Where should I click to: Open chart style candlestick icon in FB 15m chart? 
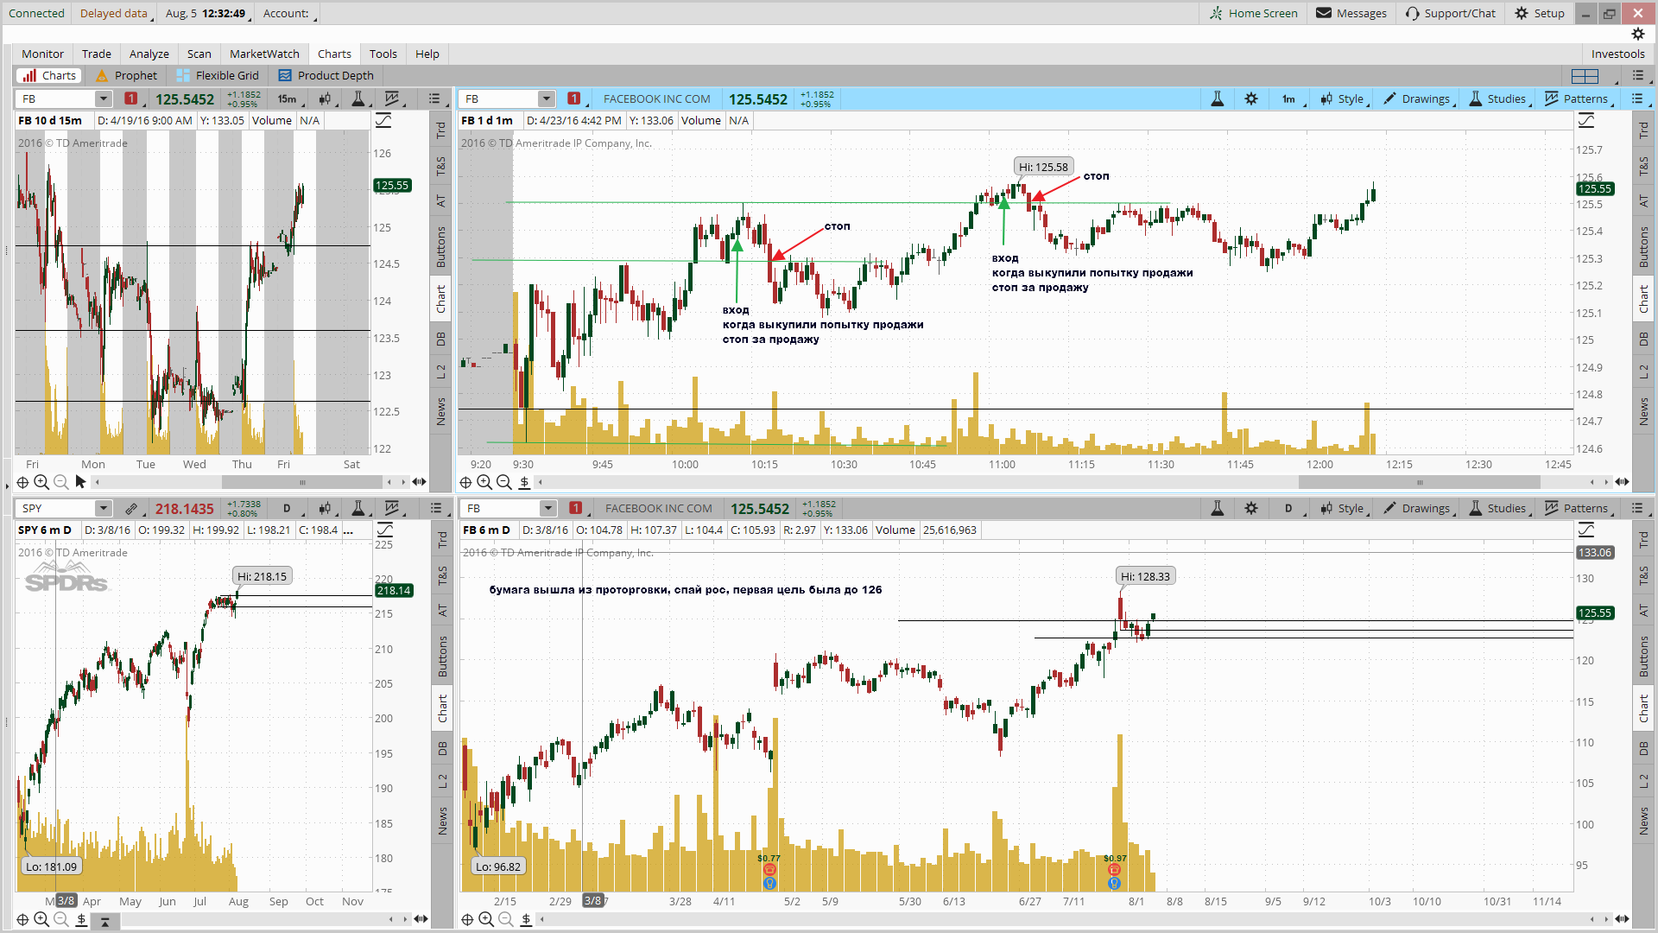(x=326, y=98)
